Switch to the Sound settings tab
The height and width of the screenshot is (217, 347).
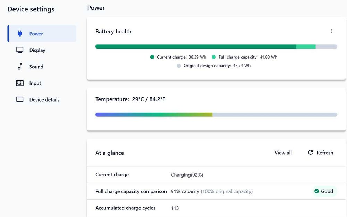(x=36, y=67)
